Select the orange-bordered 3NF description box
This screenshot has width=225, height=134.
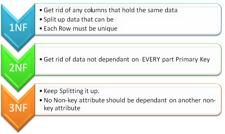pyautogui.click(x=128, y=100)
